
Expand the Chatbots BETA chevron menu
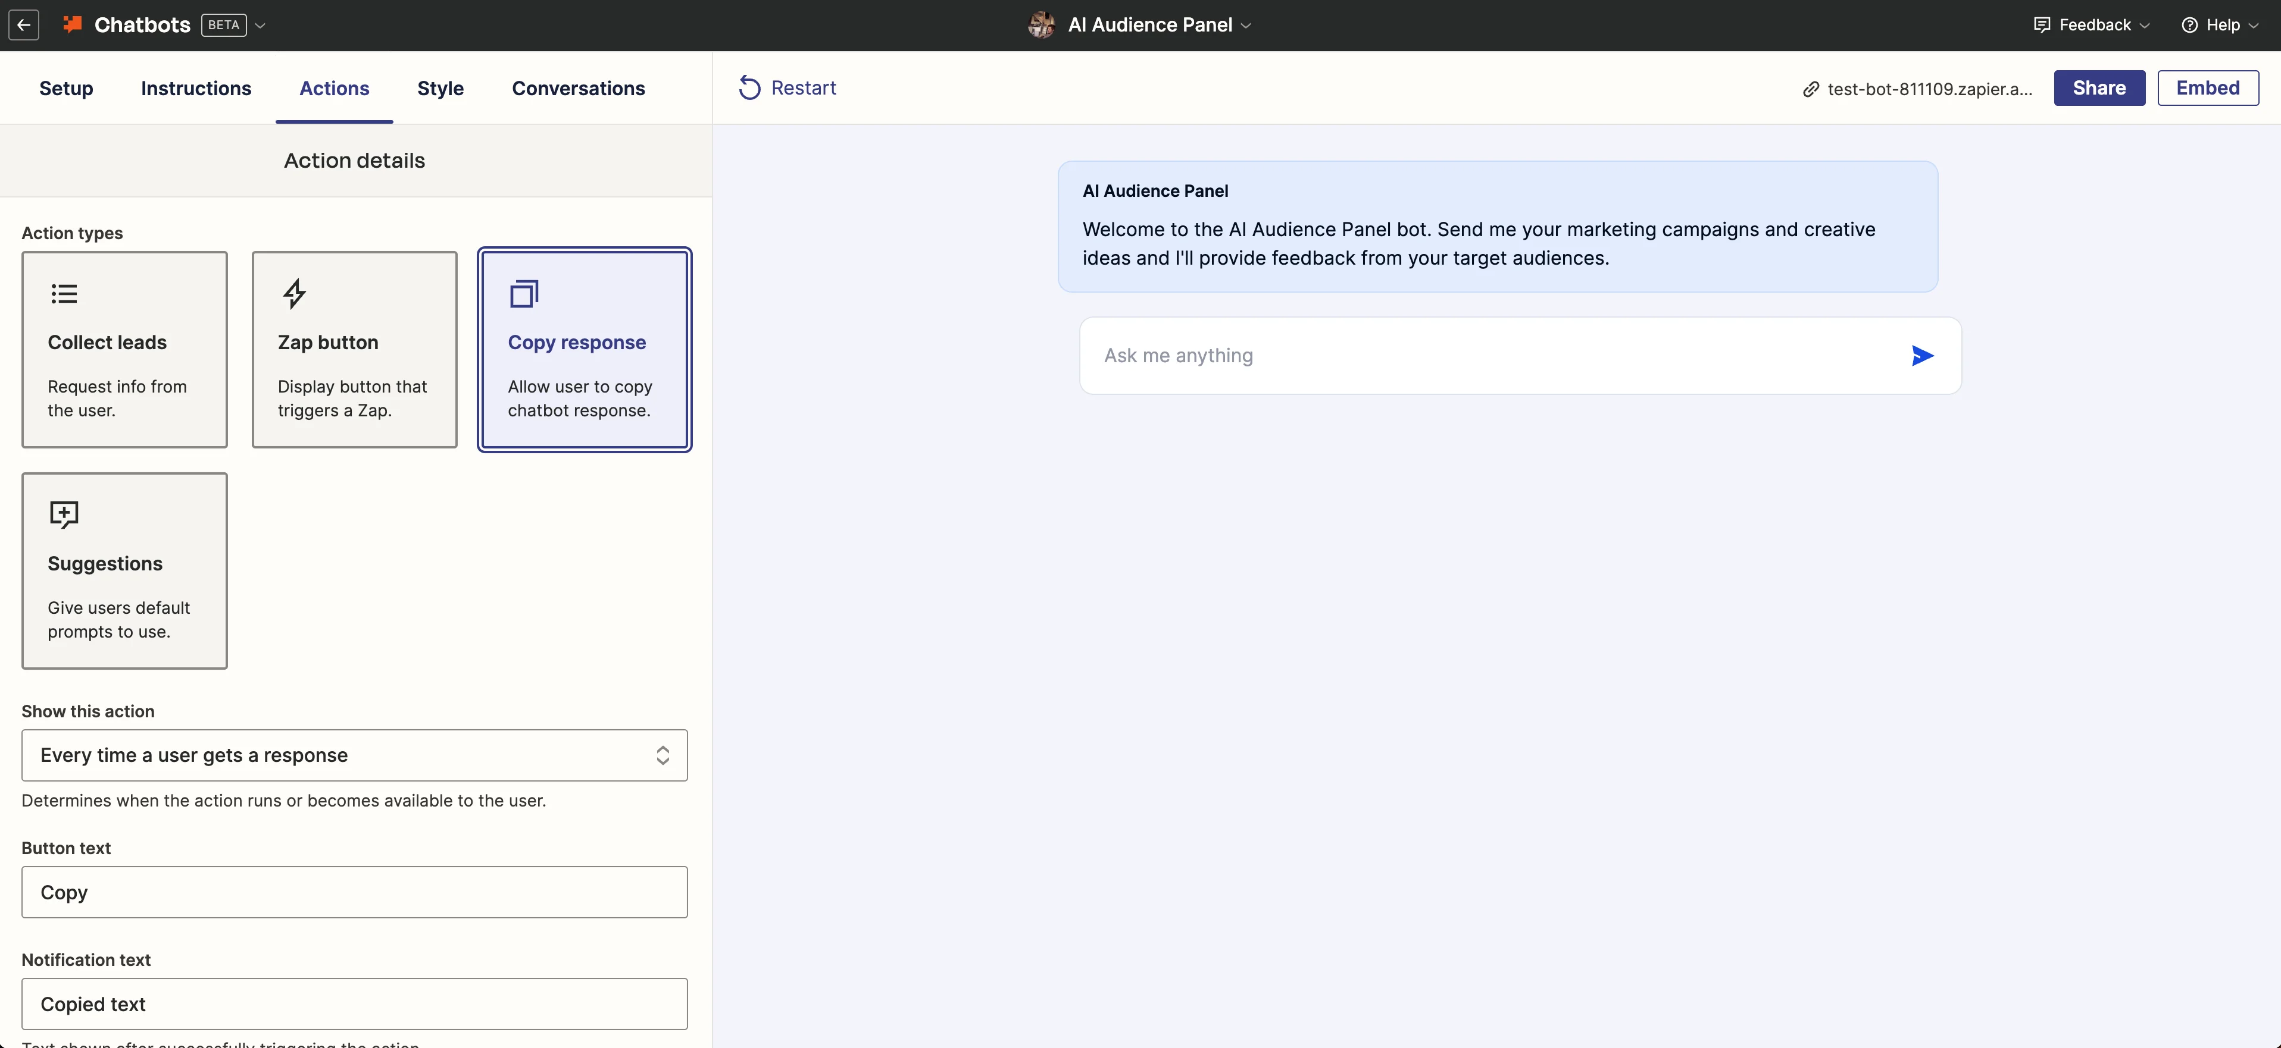(260, 26)
